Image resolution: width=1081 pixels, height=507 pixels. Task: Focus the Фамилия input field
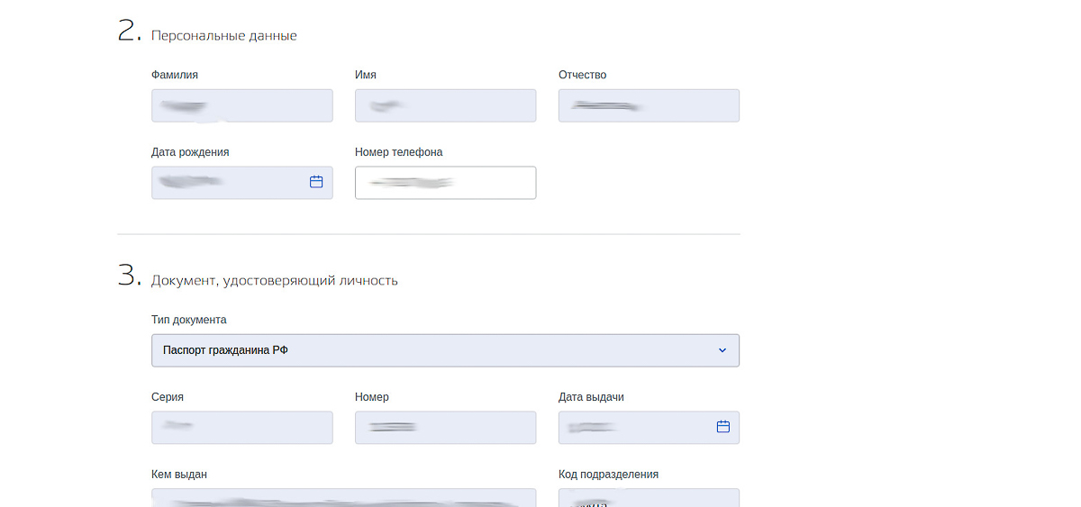point(241,105)
